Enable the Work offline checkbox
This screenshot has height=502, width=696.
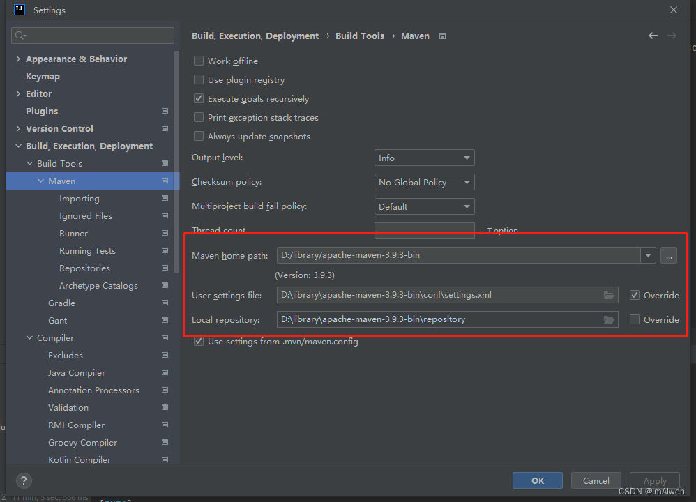pyautogui.click(x=199, y=61)
